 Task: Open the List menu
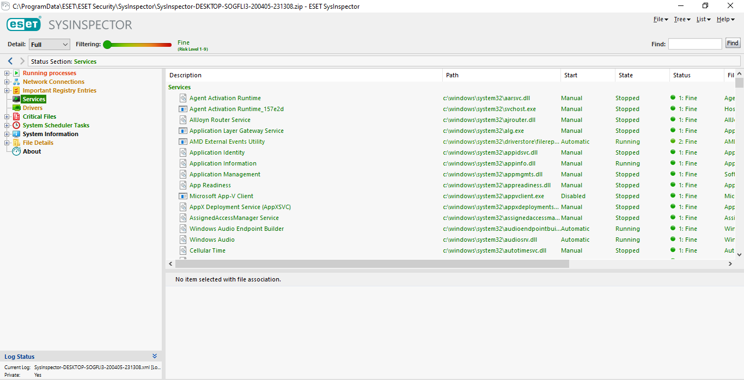(x=703, y=19)
